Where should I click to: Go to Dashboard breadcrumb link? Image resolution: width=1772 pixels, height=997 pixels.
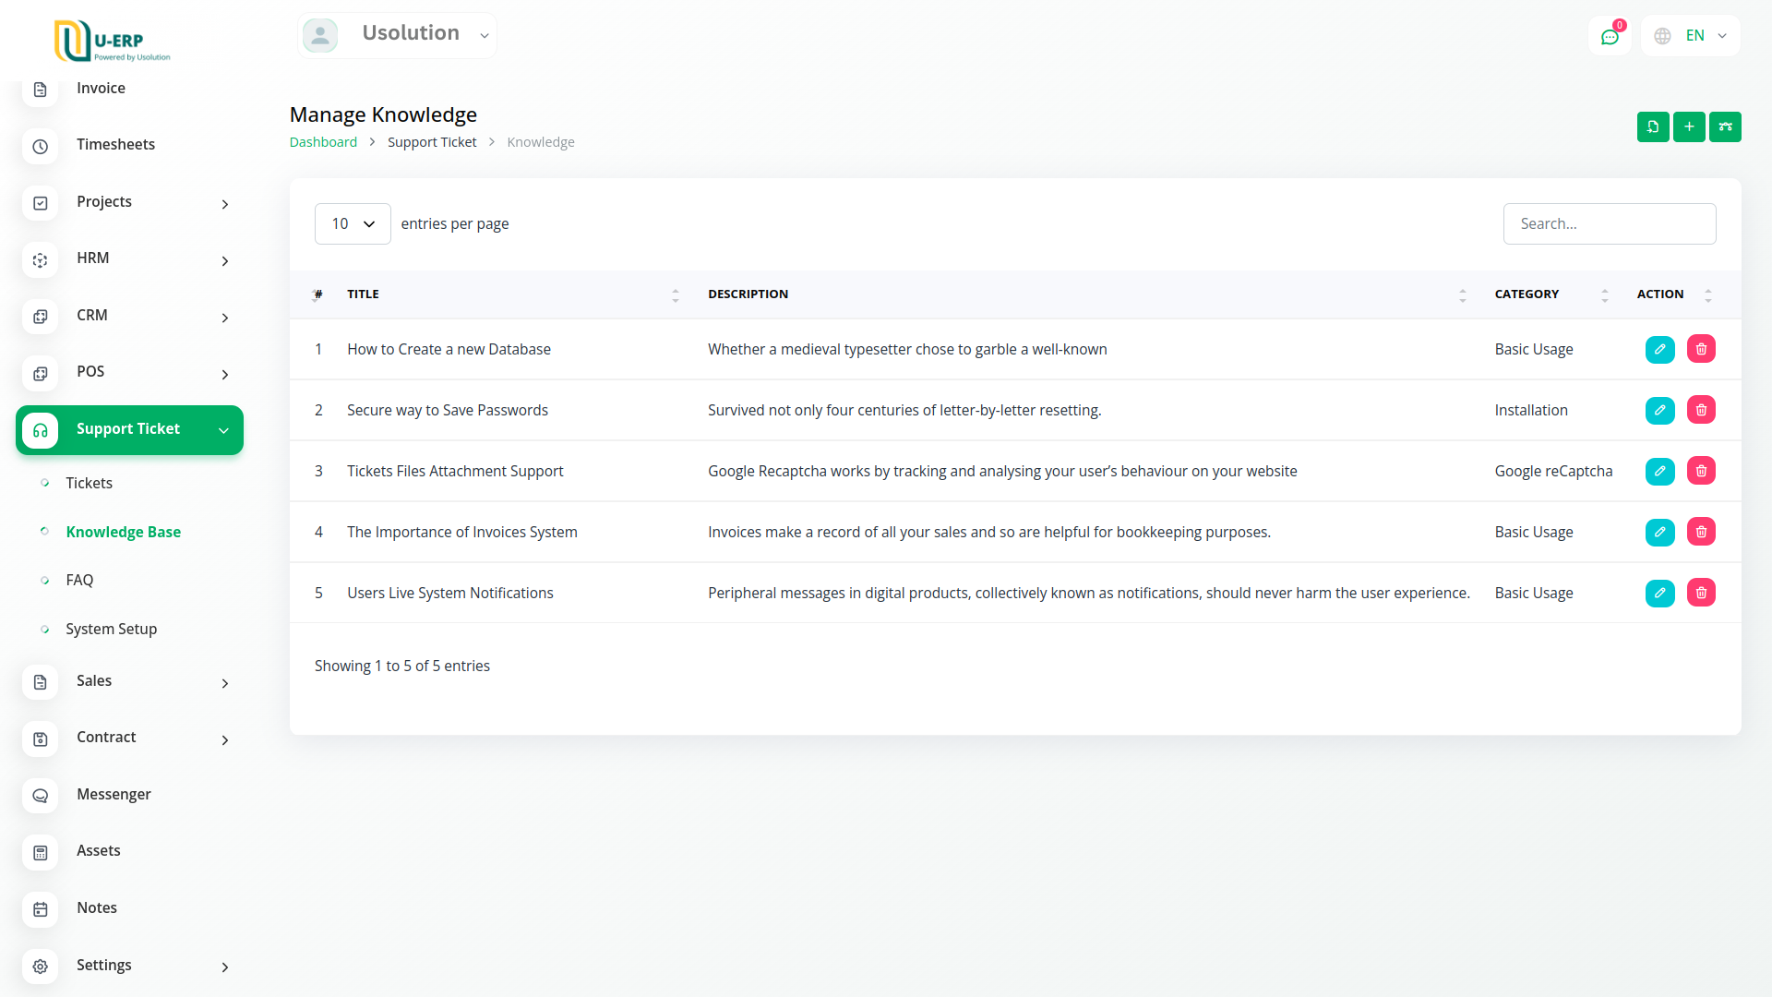323,142
